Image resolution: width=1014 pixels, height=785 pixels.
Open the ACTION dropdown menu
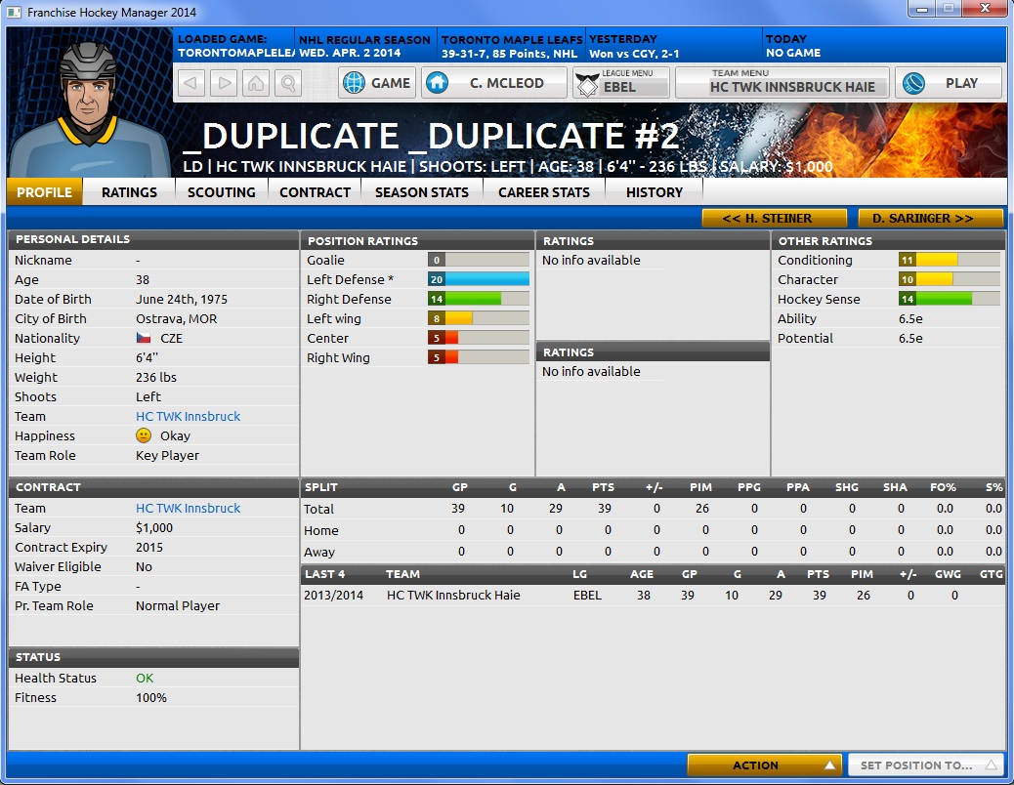click(764, 764)
